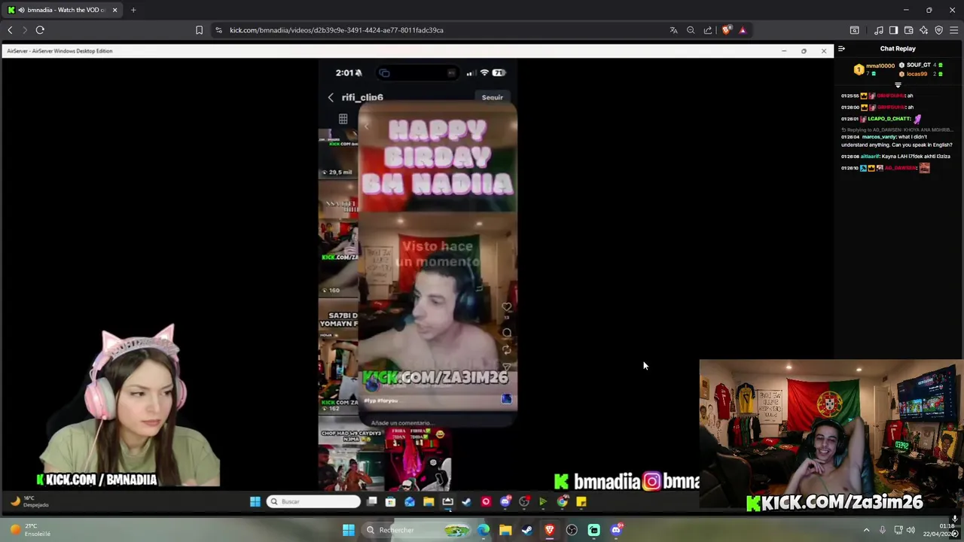
Task: Open Microsoft Store on inner taskbar
Action: point(390,501)
